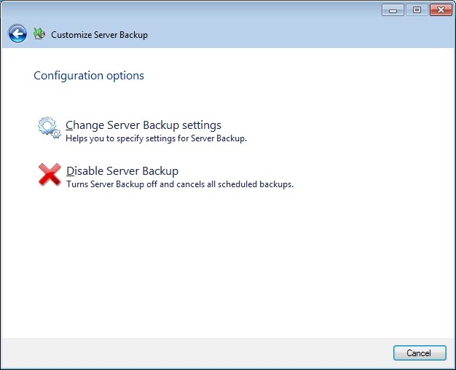The image size is (456, 370).
Task: Close the wizard with the red X
Action: click(x=439, y=10)
